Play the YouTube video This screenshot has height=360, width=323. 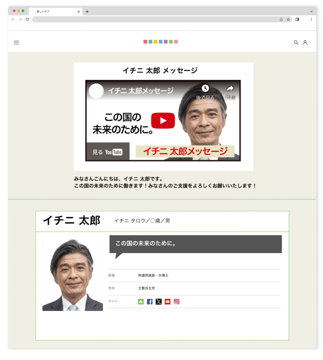pos(163,121)
